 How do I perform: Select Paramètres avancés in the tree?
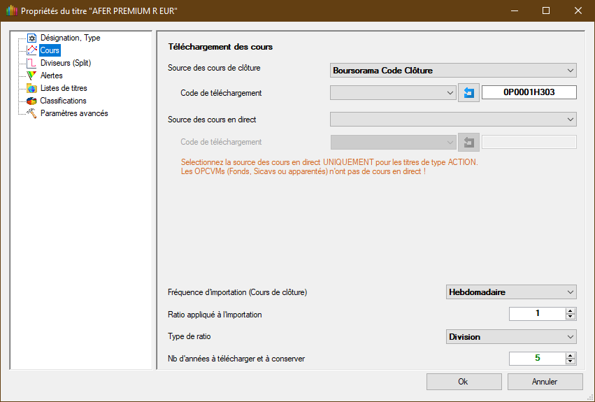click(x=74, y=113)
